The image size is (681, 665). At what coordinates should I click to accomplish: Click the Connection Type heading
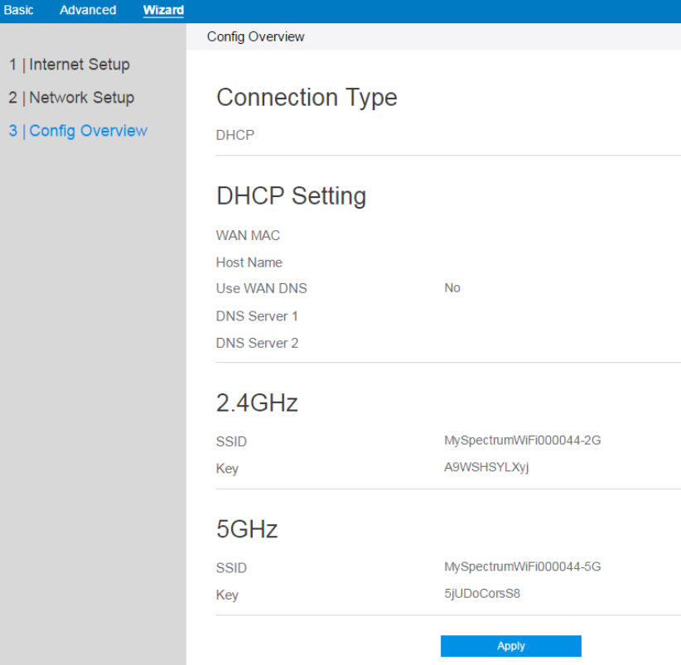[307, 98]
